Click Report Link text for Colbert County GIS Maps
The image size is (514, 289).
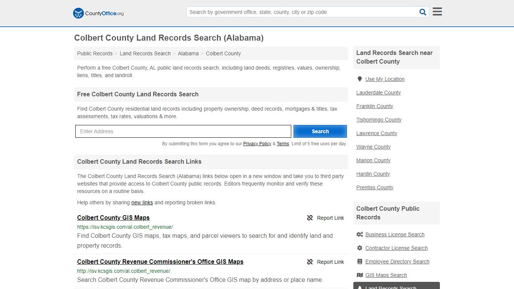coord(330,218)
